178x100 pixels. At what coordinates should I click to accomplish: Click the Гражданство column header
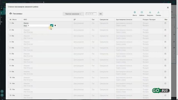[104, 19]
